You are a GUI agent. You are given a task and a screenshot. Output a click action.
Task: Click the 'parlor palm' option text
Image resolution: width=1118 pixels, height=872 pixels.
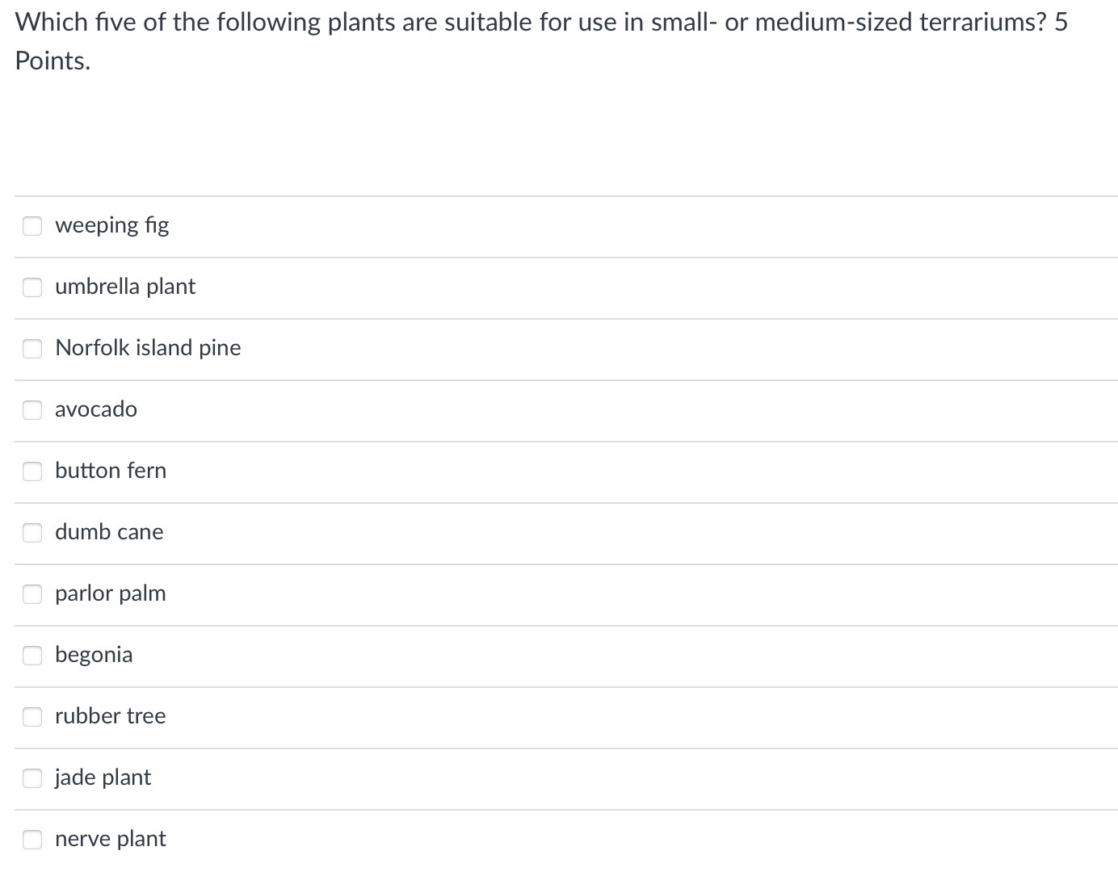(111, 593)
